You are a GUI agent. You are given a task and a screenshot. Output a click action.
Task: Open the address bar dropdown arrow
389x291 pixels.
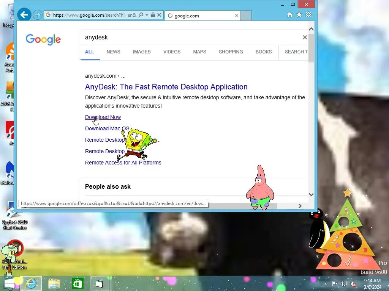tap(147, 15)
